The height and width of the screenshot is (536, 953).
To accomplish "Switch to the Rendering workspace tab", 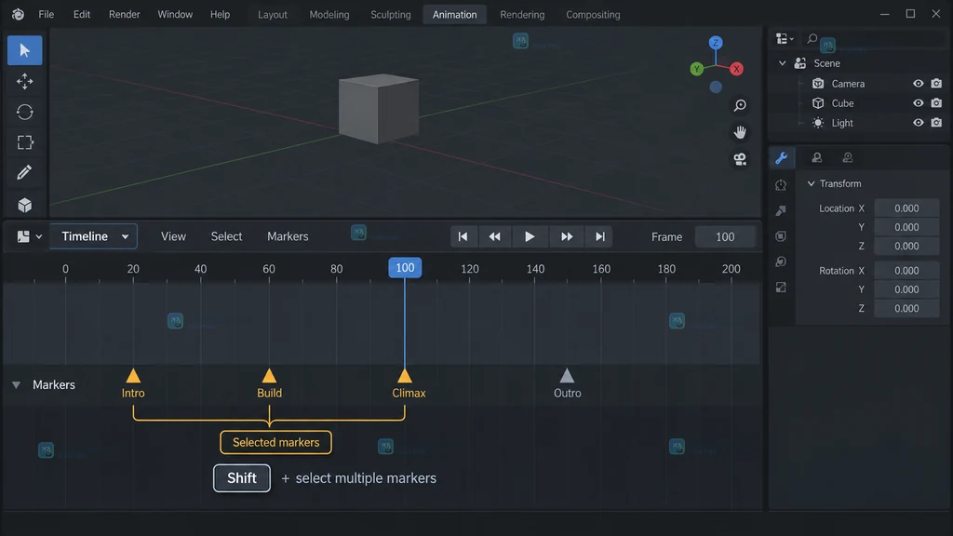I will pos(522,15).
